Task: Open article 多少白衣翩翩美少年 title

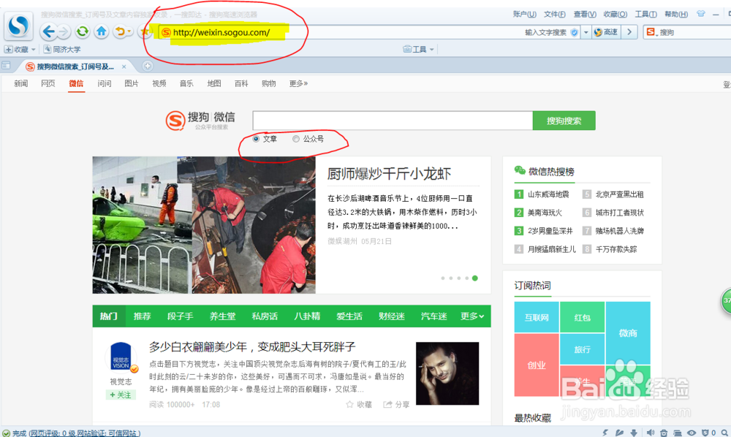Action: tap(252, 346)
